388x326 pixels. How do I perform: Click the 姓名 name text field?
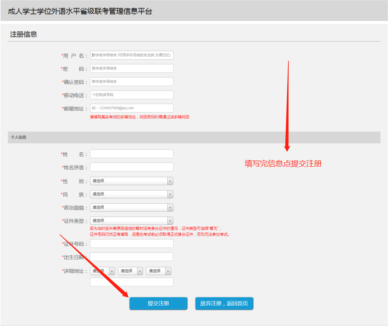click(132, 154)
